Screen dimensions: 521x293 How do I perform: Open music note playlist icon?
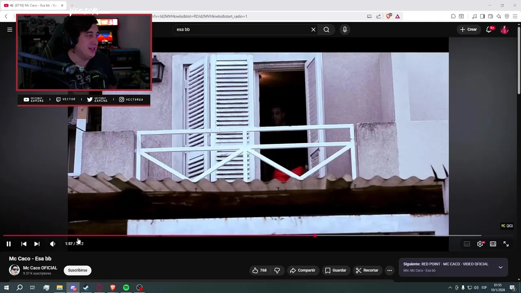474,16
